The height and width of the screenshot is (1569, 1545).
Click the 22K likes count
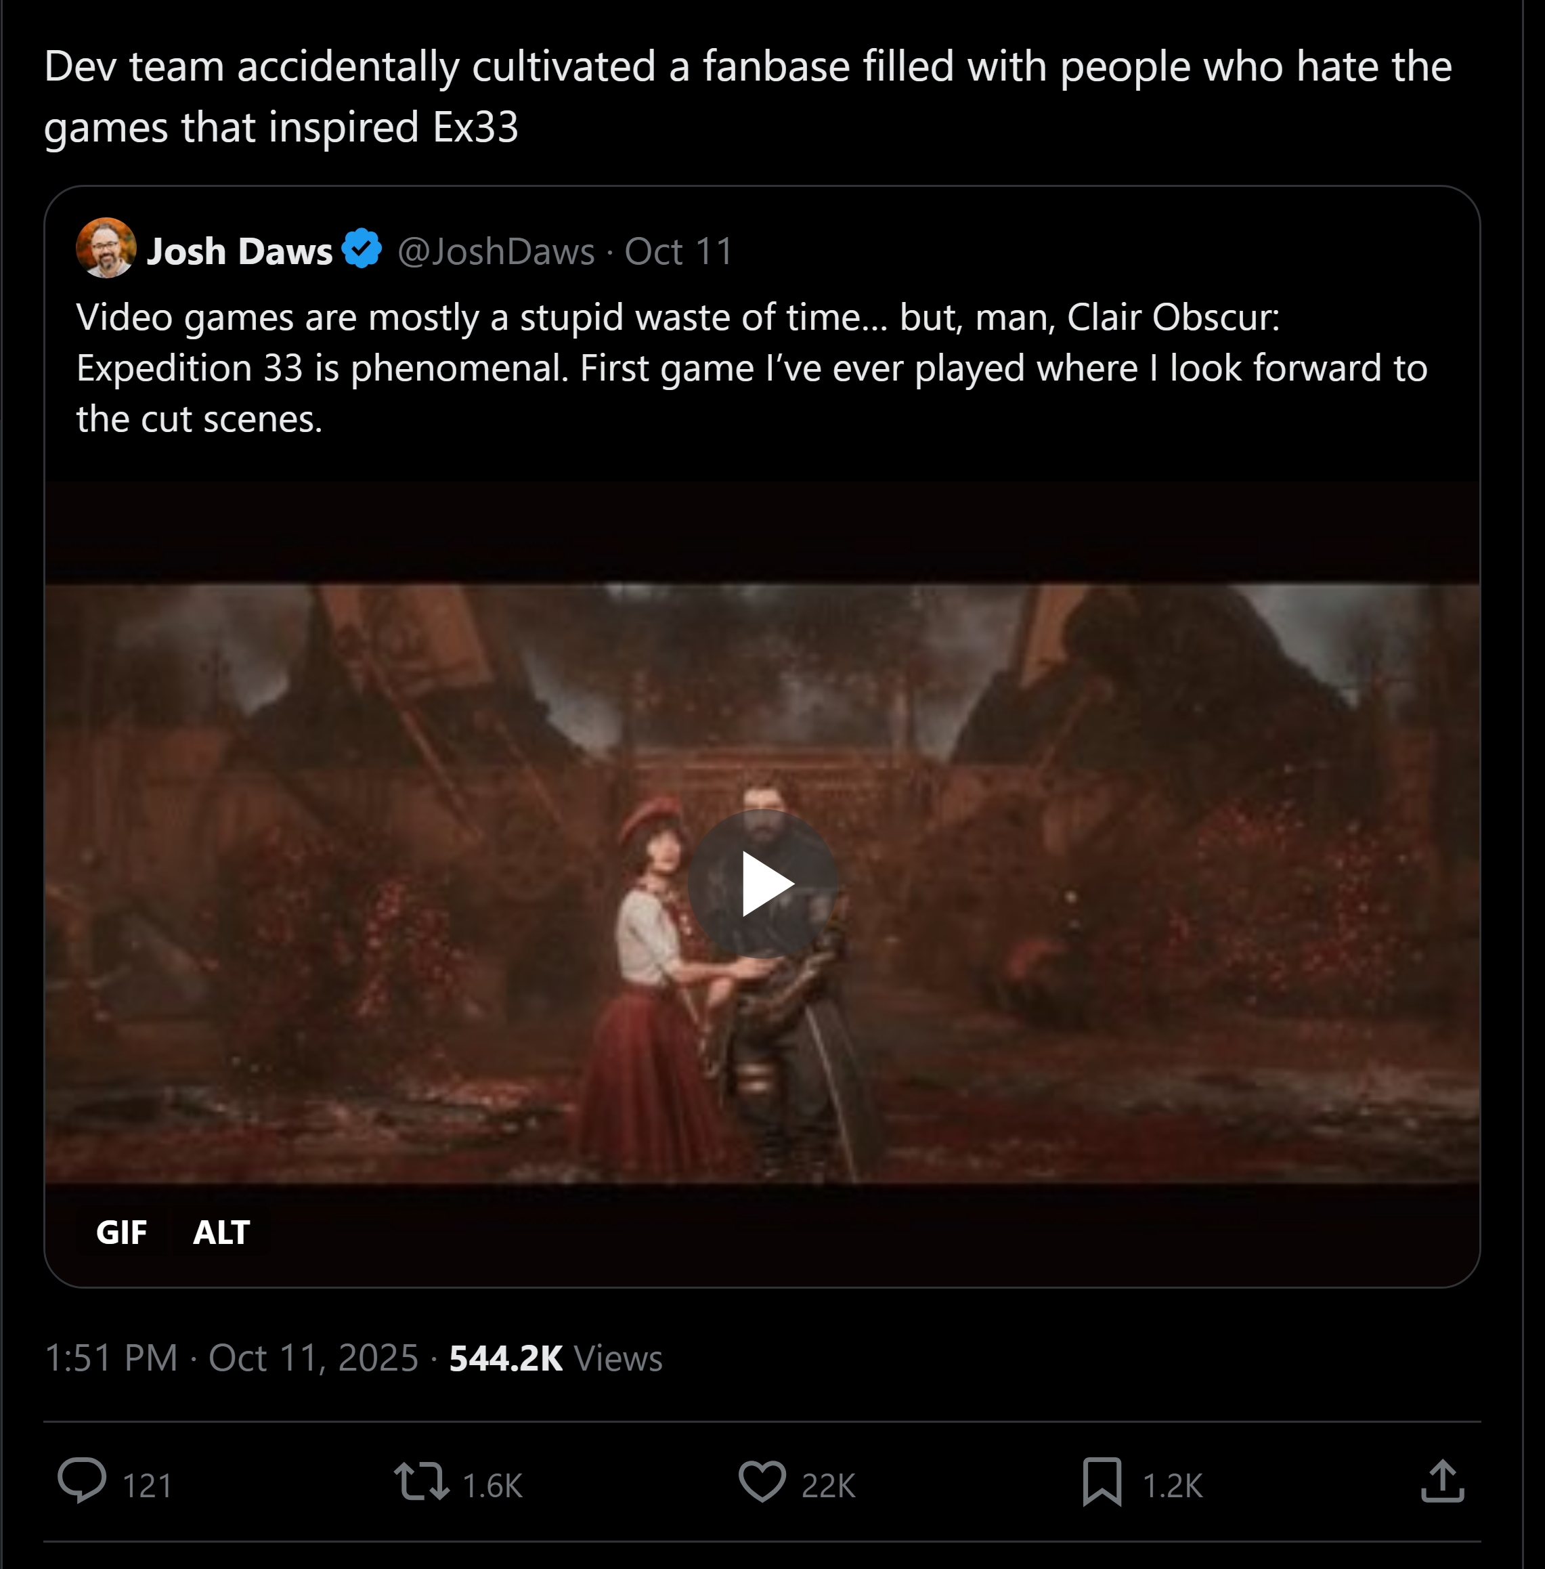(x=827, y=1486)
